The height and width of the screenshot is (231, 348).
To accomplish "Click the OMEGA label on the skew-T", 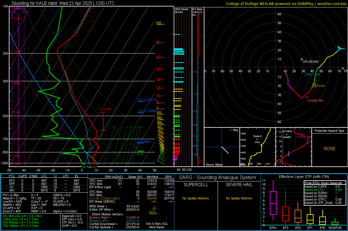I will (18, 9).
